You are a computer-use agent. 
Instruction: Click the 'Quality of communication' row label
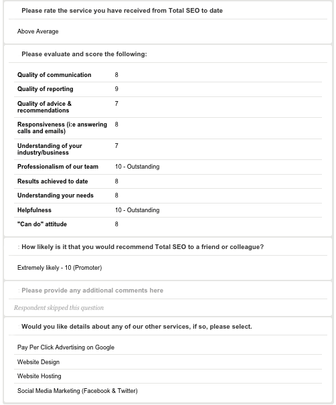click(54, 75)
